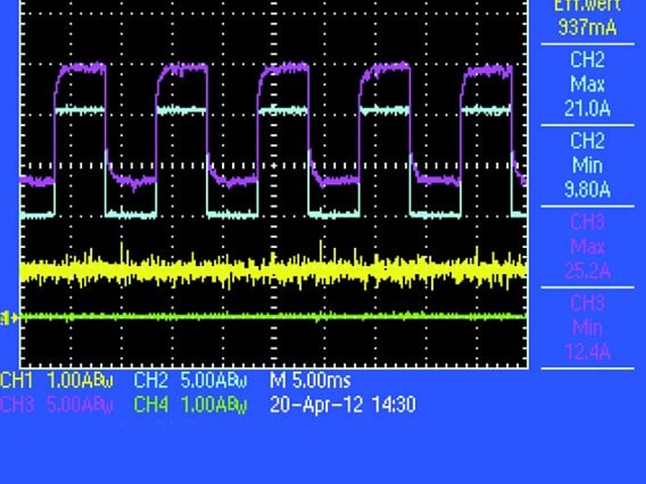Click the cyan CH2 lower baseline
646x484 pixels.
tap(131, 214)
